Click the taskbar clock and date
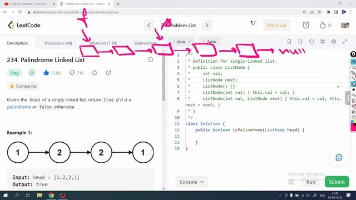 [335, 195]
